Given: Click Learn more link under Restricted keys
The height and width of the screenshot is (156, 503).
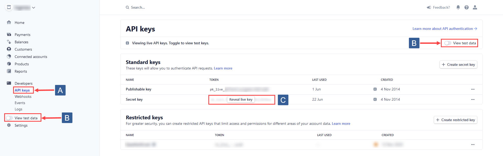Looking at the screenshot, I should (x=341, y=123).
